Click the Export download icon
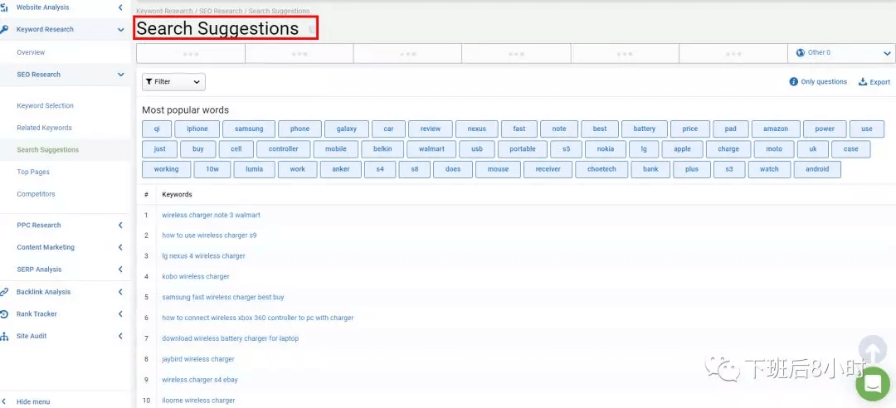 coord(863,82)
